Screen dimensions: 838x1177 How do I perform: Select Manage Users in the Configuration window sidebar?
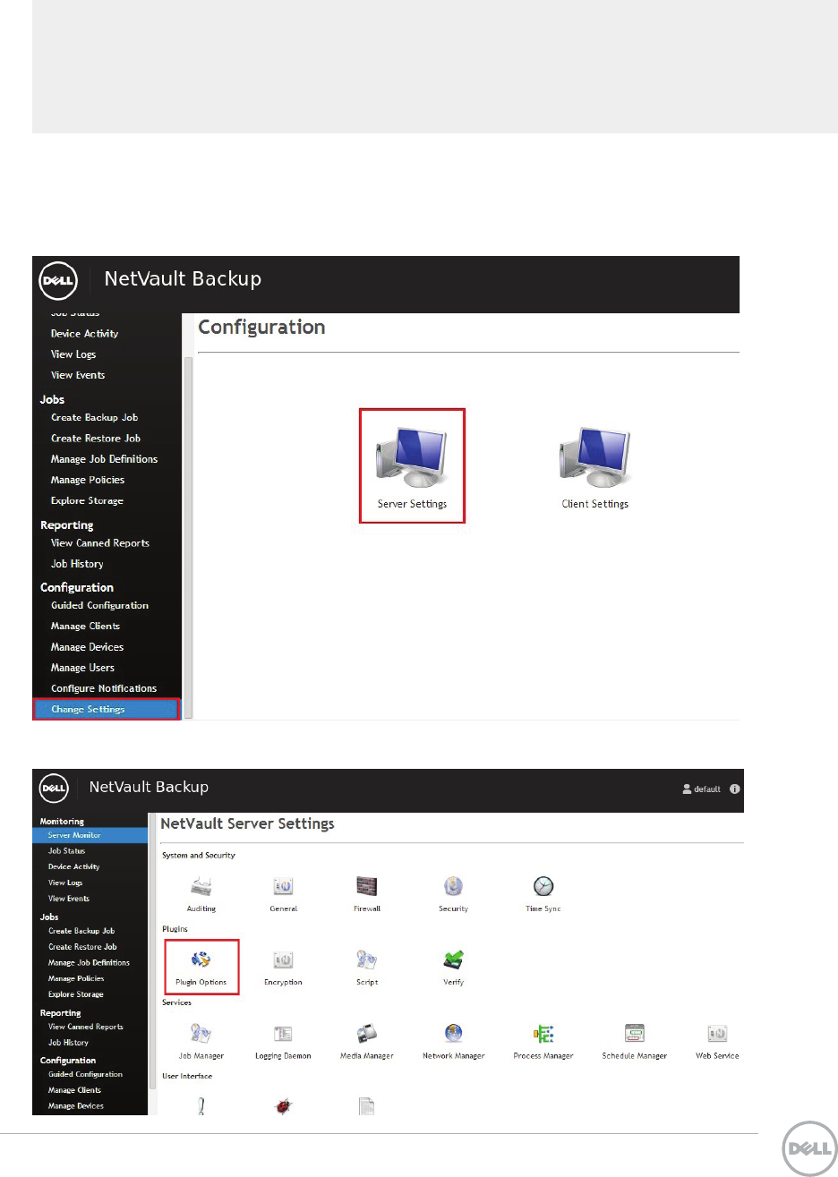82,668
